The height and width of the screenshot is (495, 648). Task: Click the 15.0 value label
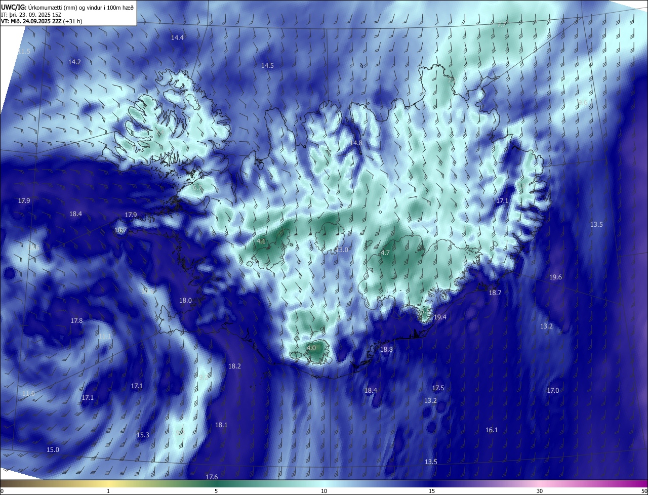[x=53, y=450]
